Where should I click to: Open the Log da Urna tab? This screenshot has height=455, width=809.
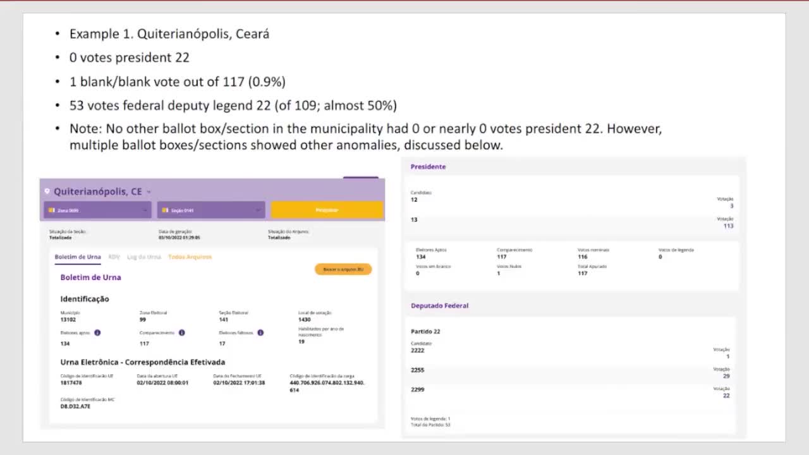pos(143,257)
